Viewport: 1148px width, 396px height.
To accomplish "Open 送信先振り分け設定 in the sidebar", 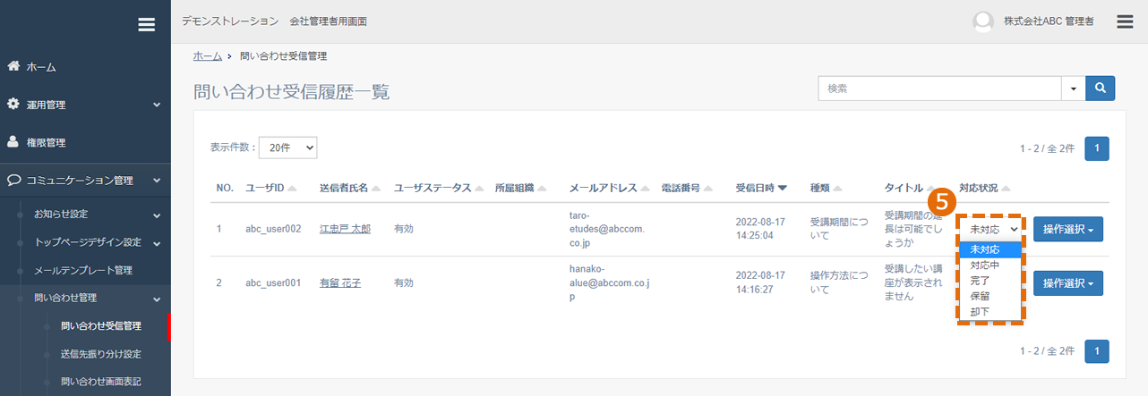I will coord(101,354).
